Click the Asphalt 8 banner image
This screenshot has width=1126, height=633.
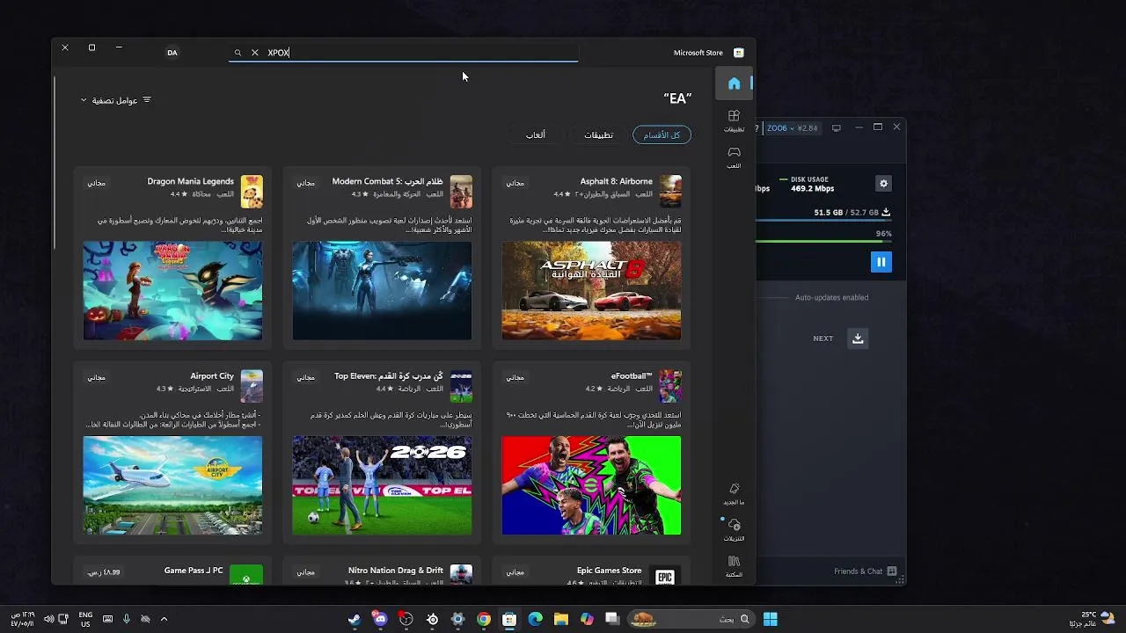coord(591,291)
